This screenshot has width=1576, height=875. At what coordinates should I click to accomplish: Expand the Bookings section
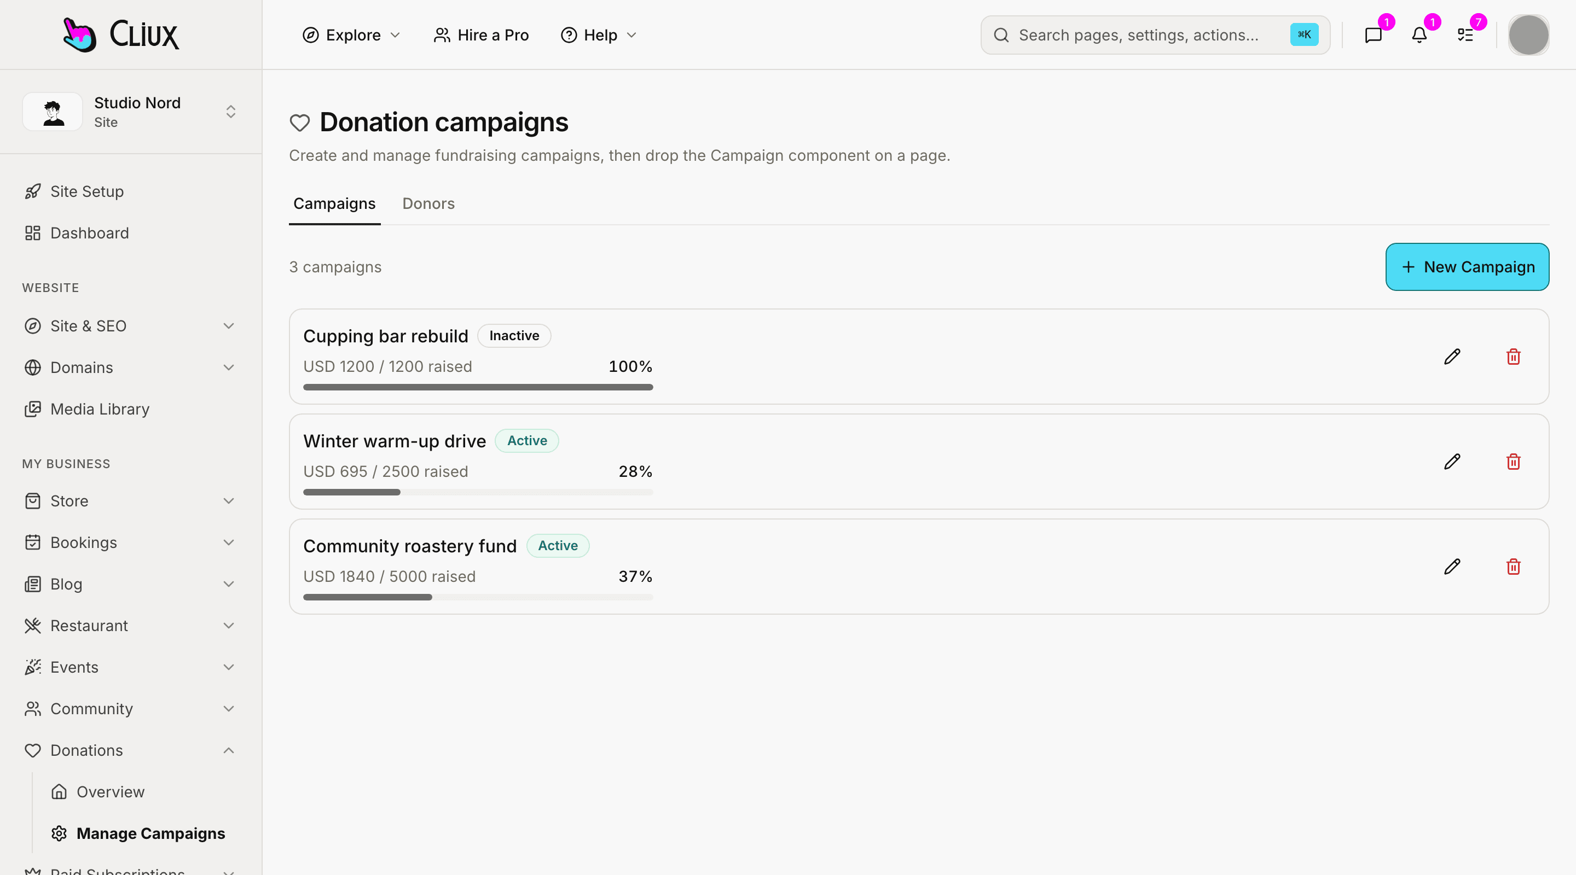pyautogui.click(x=131, y=542)
